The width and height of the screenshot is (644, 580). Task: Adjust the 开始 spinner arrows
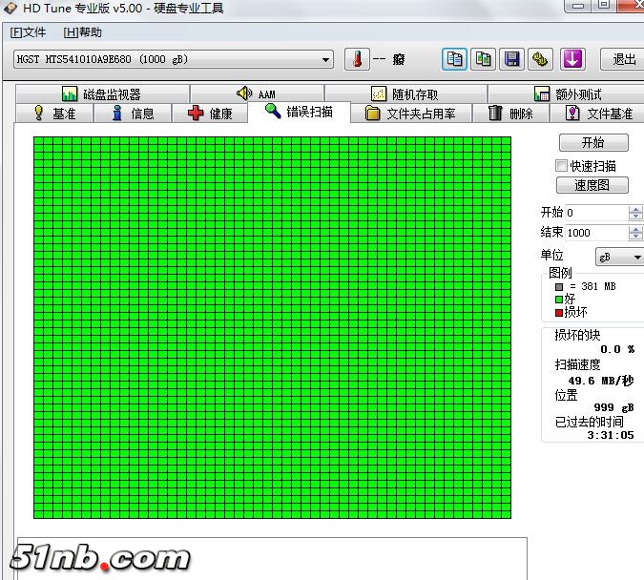tap(635, 213)
